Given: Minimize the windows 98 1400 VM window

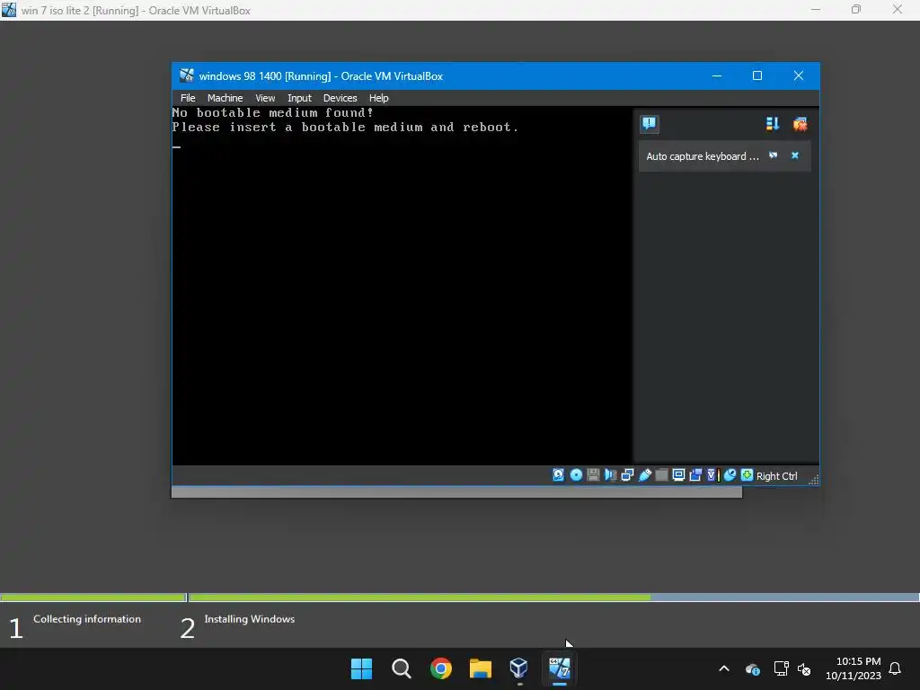Looking at the screenshot, I should click(716, 75).
